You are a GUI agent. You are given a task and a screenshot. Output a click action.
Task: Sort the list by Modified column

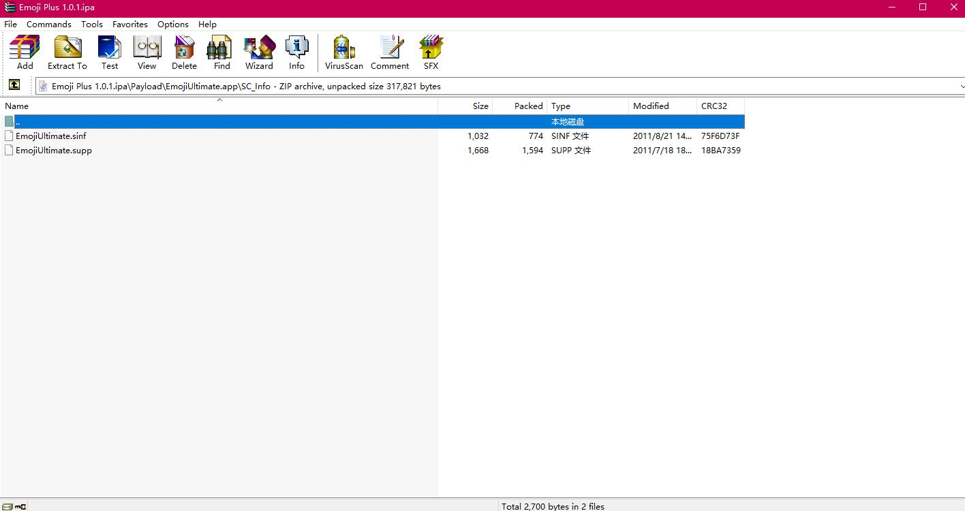click(663, 106)
